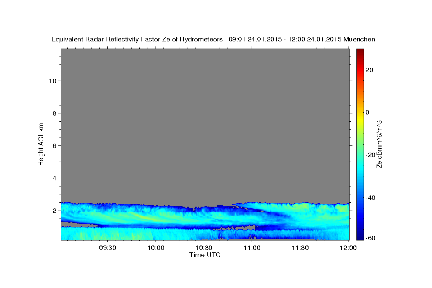Click the colorbar value 20

(369, 70)
